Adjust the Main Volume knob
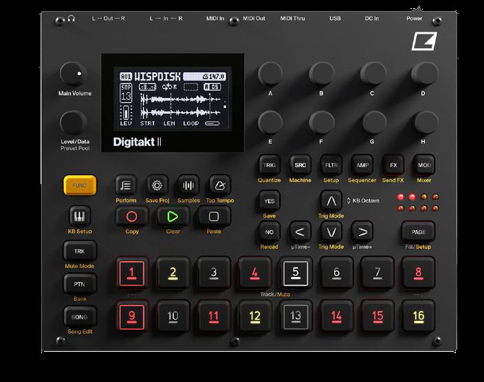 pyautogui.click(x=73, y=74)
